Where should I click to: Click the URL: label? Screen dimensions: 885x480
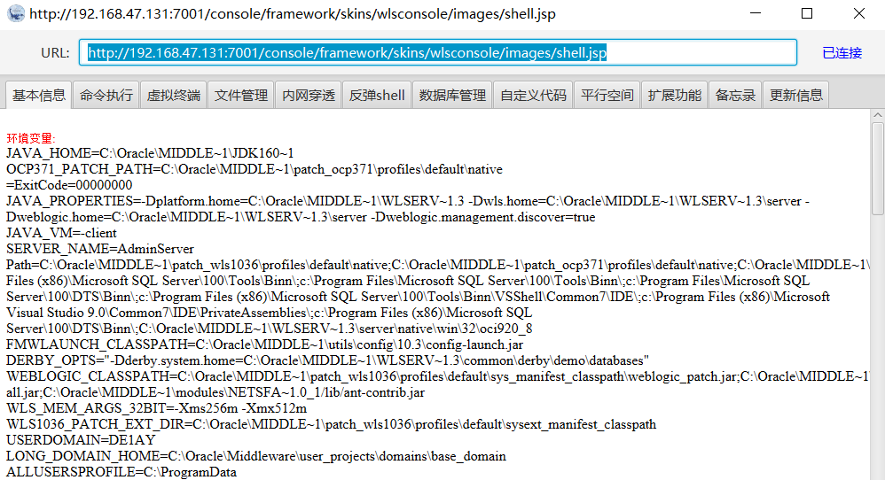[x=55, y=53]
